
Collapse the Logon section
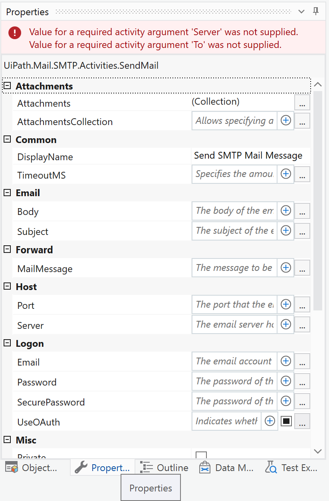(7, 343)
